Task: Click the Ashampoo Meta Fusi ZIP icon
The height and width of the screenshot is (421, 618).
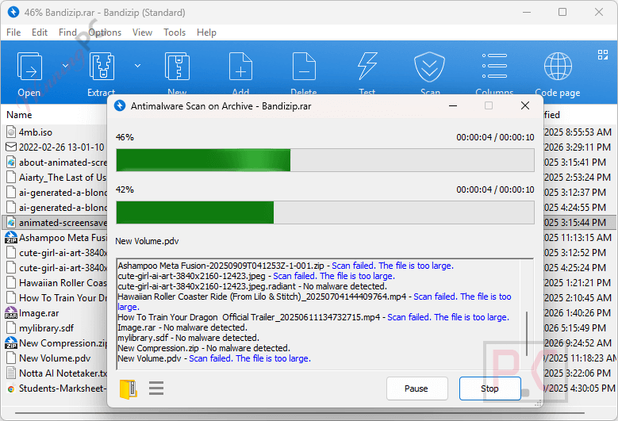Action: pos(11,238)
